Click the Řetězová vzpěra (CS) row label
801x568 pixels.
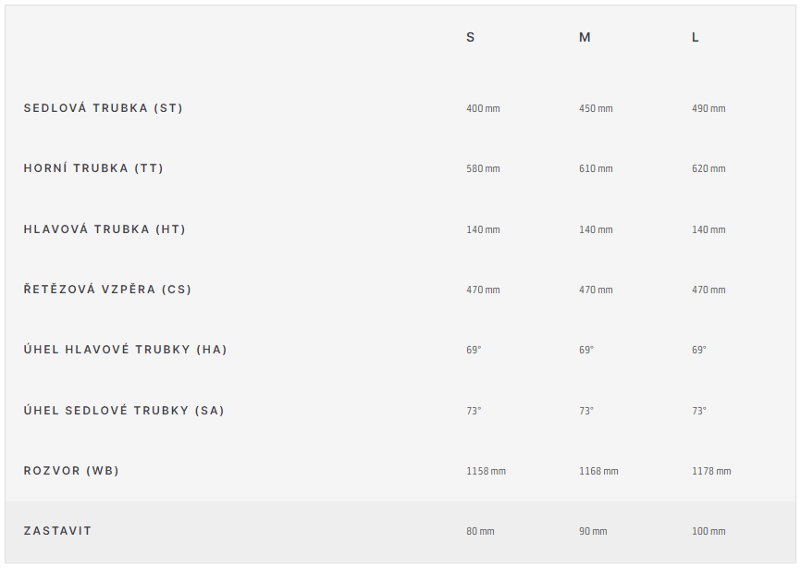[x=107, y=290]
